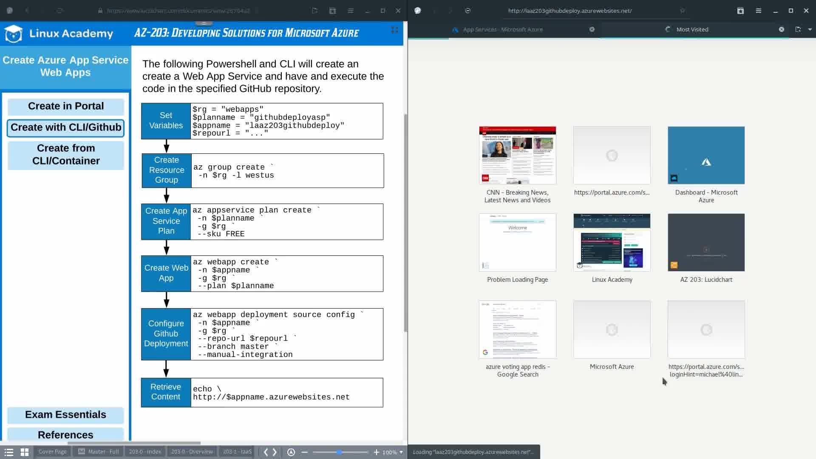Viewport: 816px width, 459px height.
Task: Open the page list outline icon
Action: pos(9,452)
